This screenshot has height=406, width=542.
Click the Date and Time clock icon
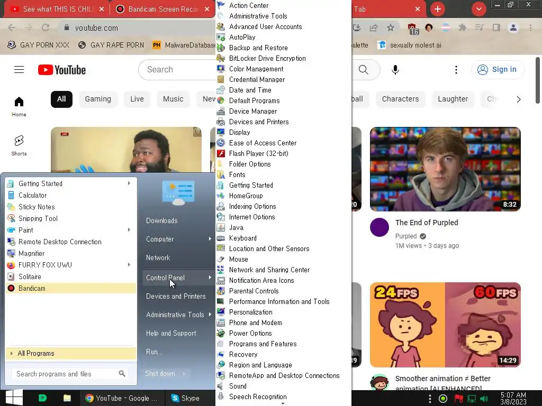click(x=221, y=90)
